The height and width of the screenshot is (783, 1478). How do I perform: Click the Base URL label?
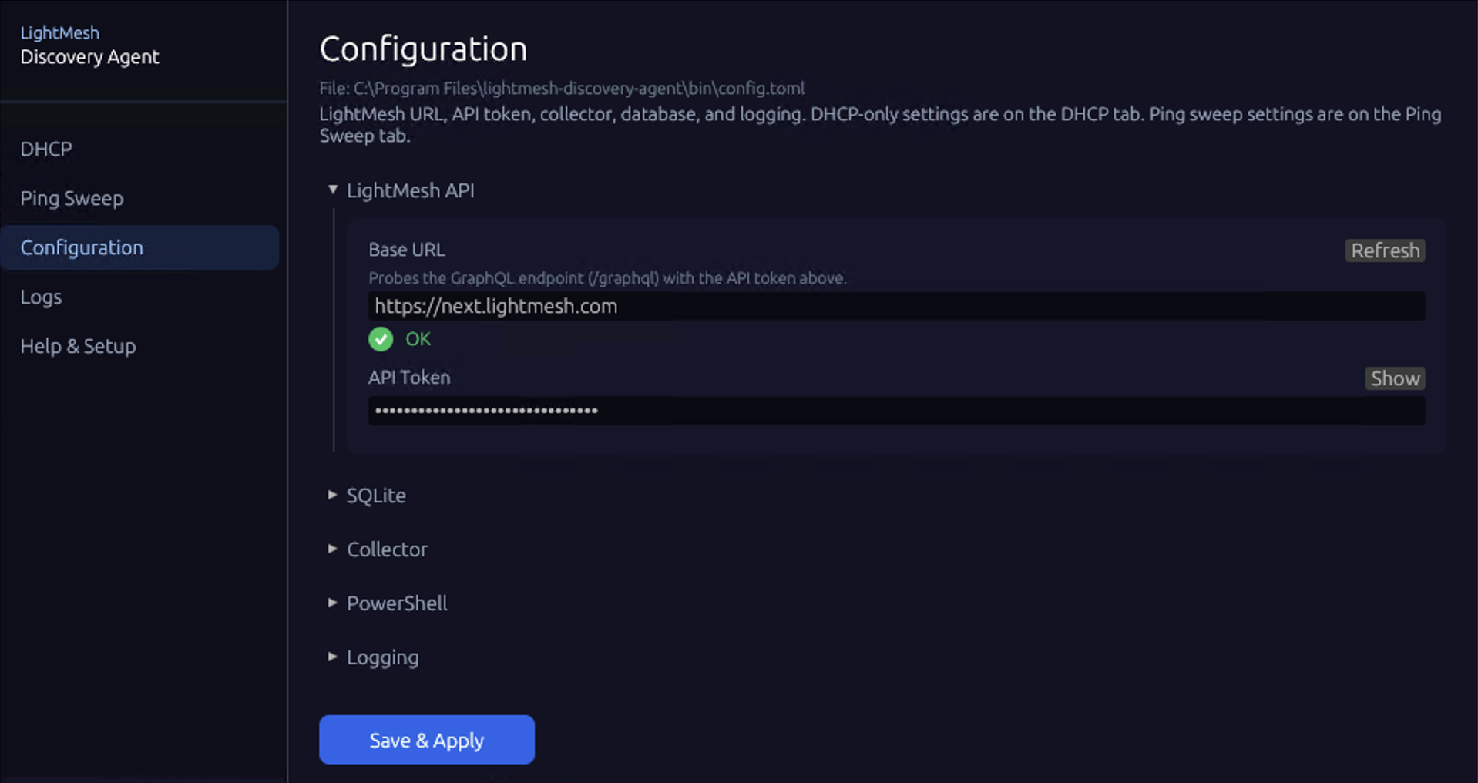(x=407, y=250)
